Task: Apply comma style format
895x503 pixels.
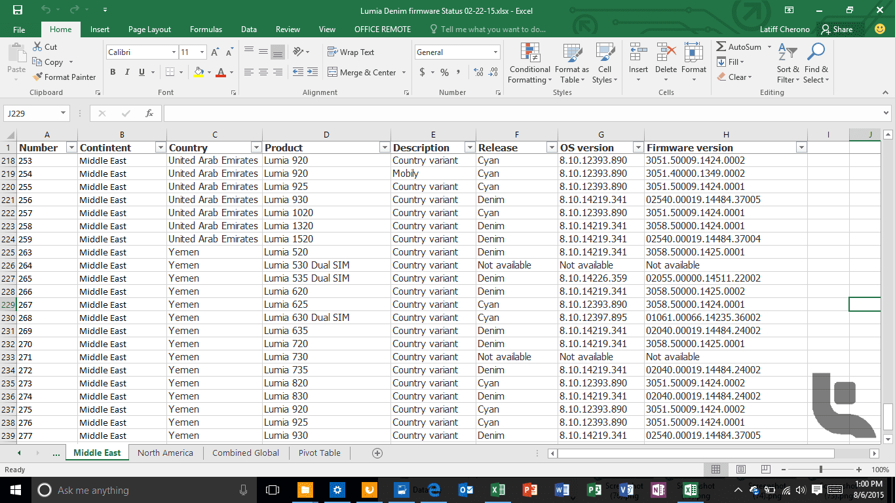Action: click(459, 73)
